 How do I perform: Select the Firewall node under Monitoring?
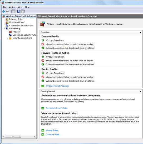pos(16,32)
